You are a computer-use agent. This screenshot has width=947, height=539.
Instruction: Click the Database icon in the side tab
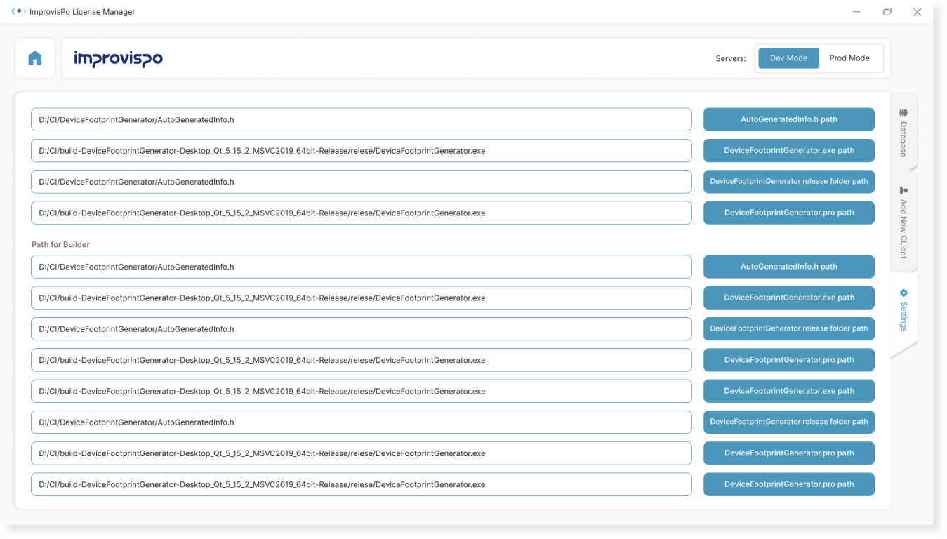tap(903, 112)
